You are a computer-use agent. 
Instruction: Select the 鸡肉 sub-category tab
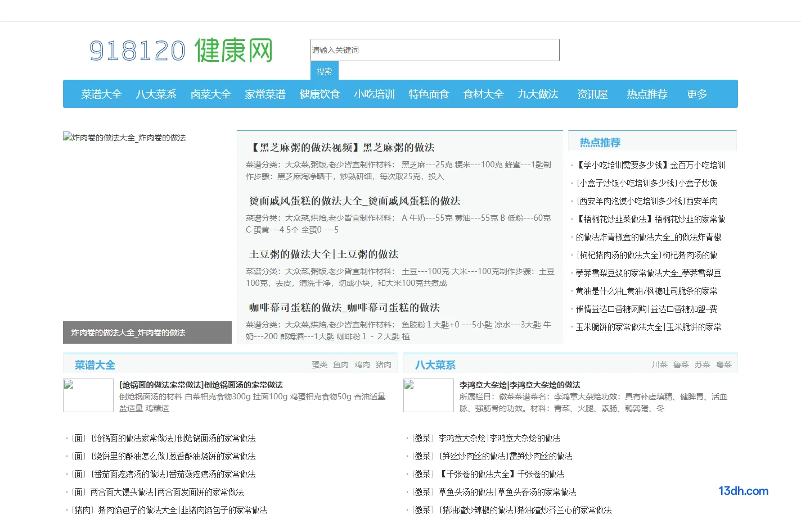point(362,364)
